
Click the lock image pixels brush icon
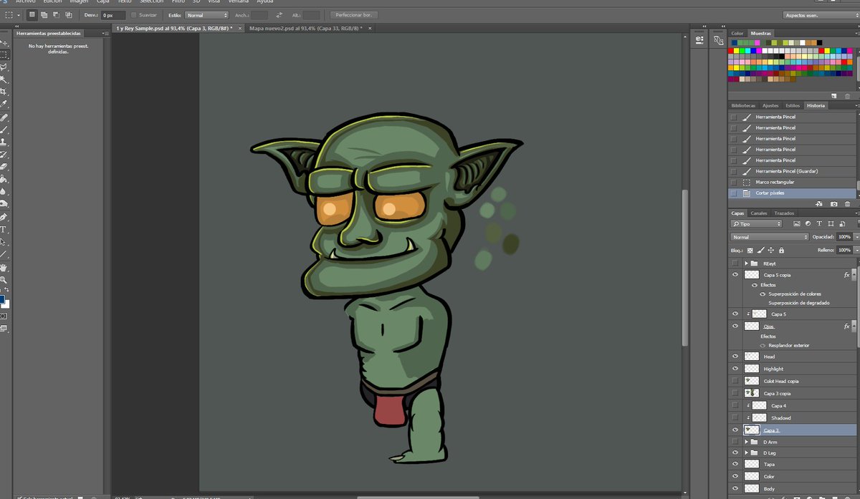(x=760, y=251)
